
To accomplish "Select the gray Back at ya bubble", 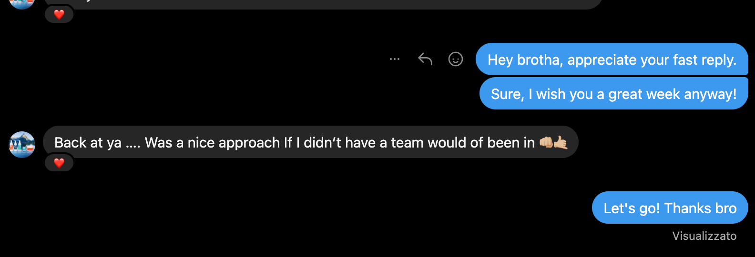I will (310, 142).
